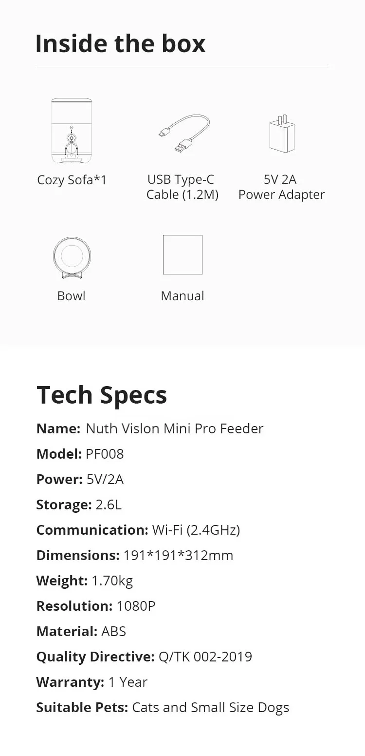
Task: Click the Dimensions 191*191*312mm line
Action: 135,555
